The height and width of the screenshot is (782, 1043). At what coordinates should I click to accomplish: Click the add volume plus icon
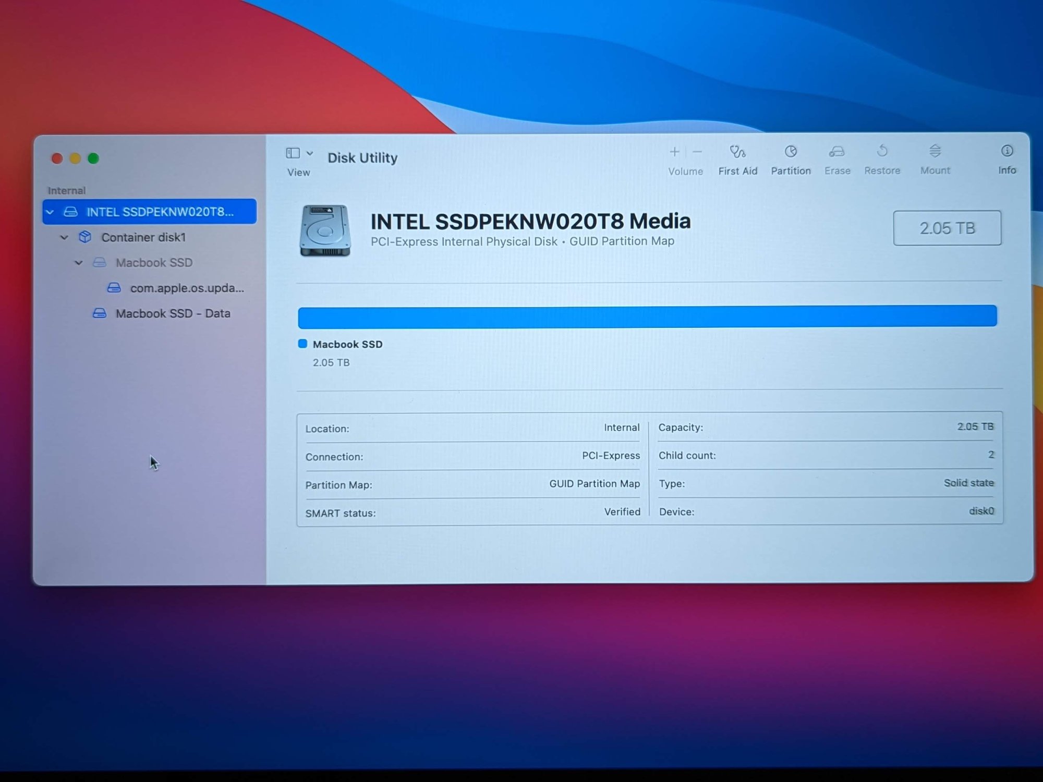[x=674, y=152]
